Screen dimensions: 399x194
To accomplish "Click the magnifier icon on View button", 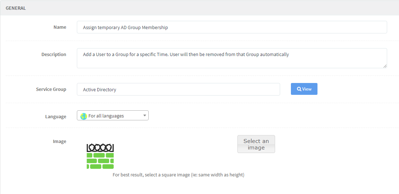I will [x=299, y=89].
